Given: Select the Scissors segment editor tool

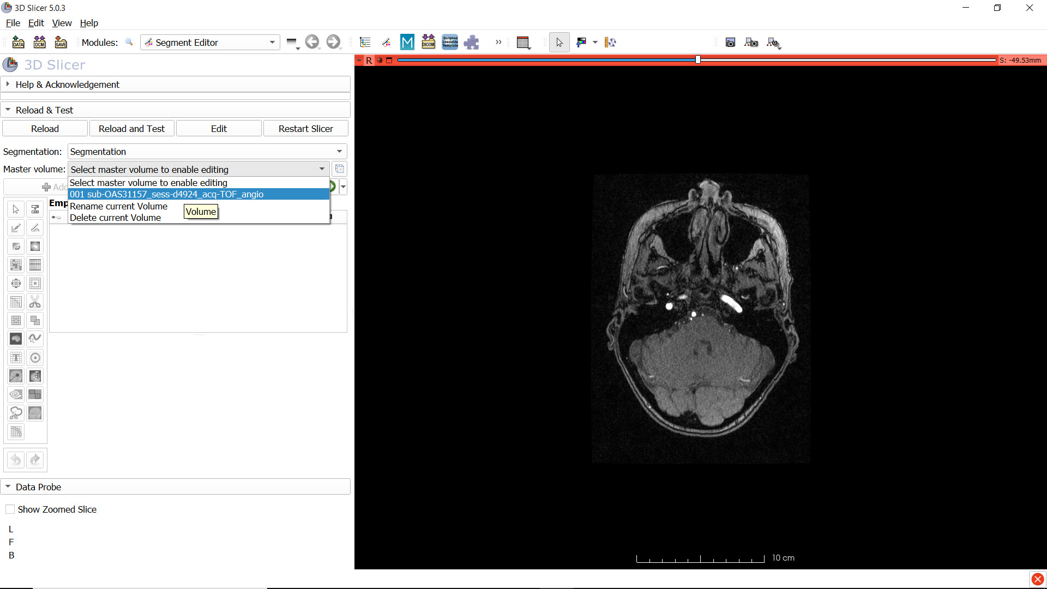Looking at the screenshot, I should tap(35, 302).
